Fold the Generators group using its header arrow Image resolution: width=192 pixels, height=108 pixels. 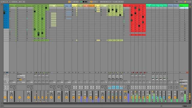point(33,6)
